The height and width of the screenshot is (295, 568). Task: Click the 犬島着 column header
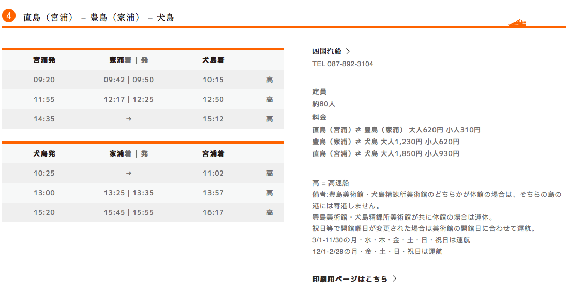(x=213, y=60)
